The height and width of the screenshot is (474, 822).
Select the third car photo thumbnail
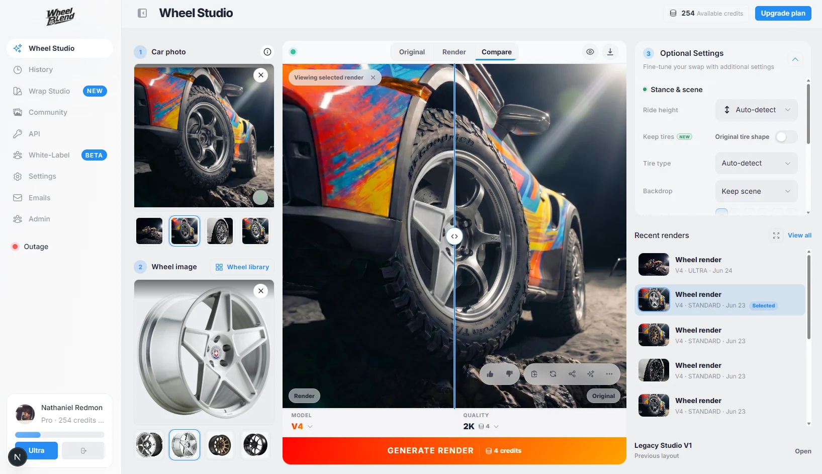pyautogui.click(x=220, y=231)
